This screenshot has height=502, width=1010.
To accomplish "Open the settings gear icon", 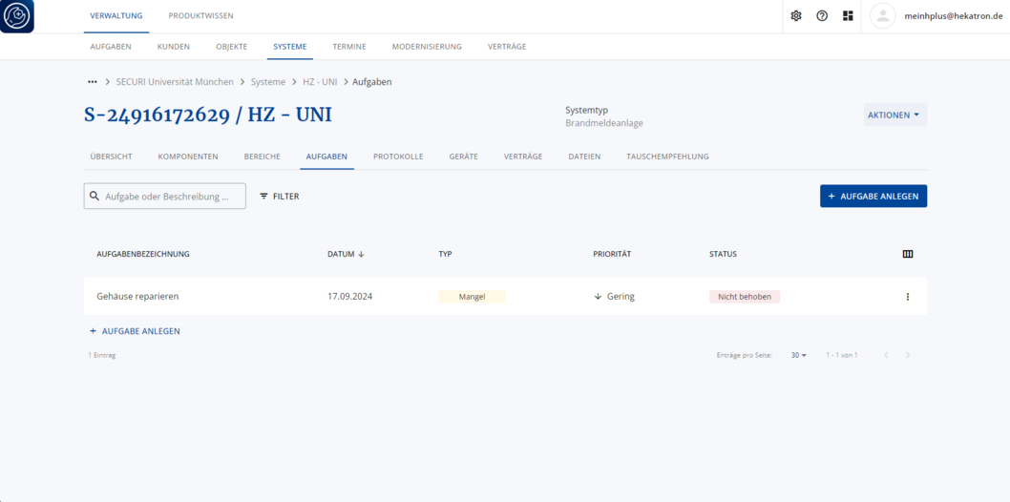I will pyautogui.click(x=795, y=16).
